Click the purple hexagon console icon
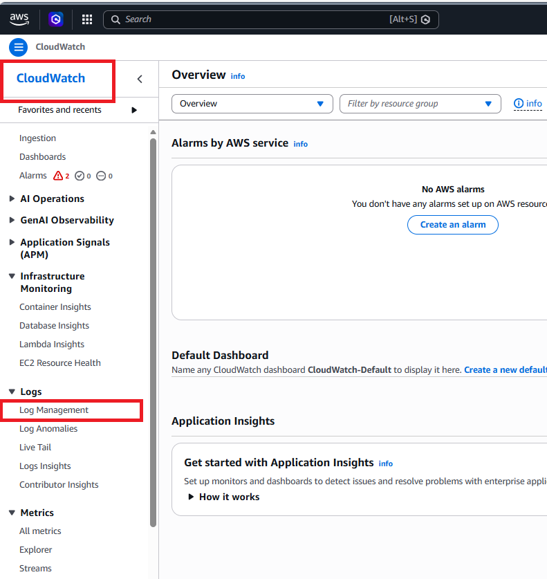Image resolution: width=547 pixels, height=579 pixels. (56, 19)
